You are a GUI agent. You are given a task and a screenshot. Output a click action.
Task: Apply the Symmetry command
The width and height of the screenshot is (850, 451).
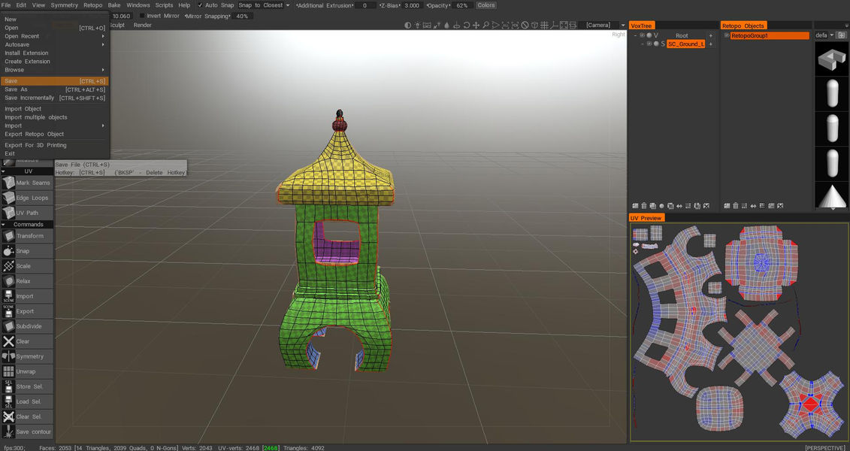[x=27, y=356]
